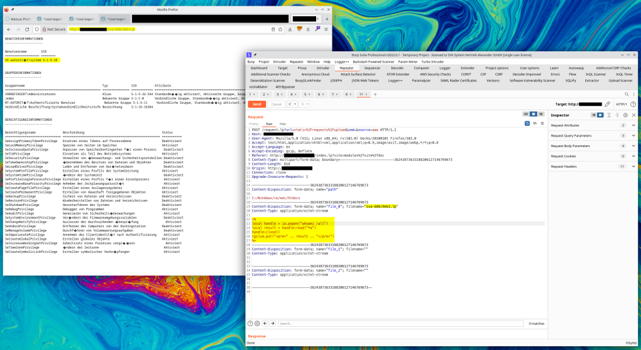641x350 pixels.
Task: Click the purple extension icon in Firefox toolbar
Action: 317,29
